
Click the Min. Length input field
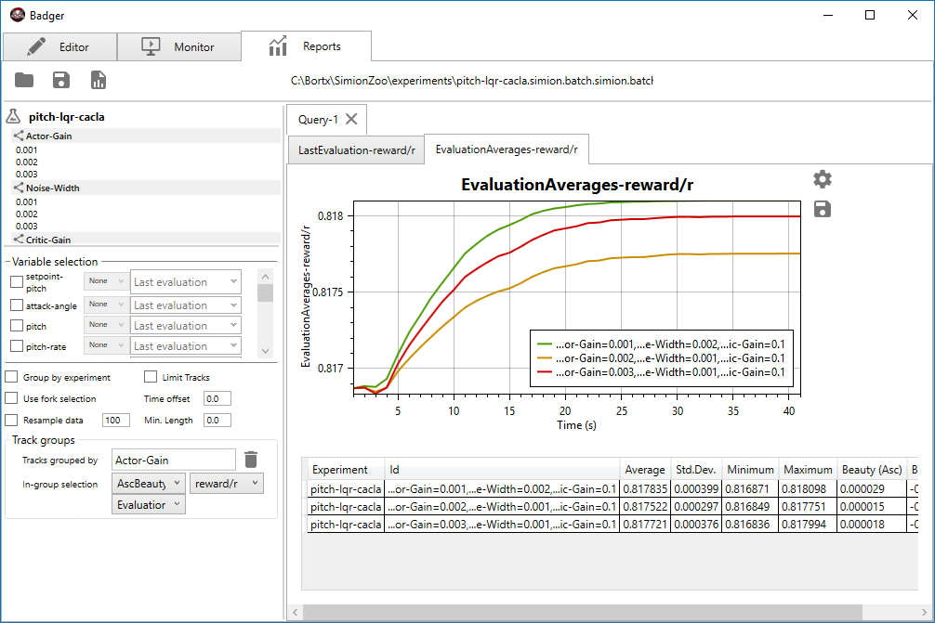pos(217,420)
